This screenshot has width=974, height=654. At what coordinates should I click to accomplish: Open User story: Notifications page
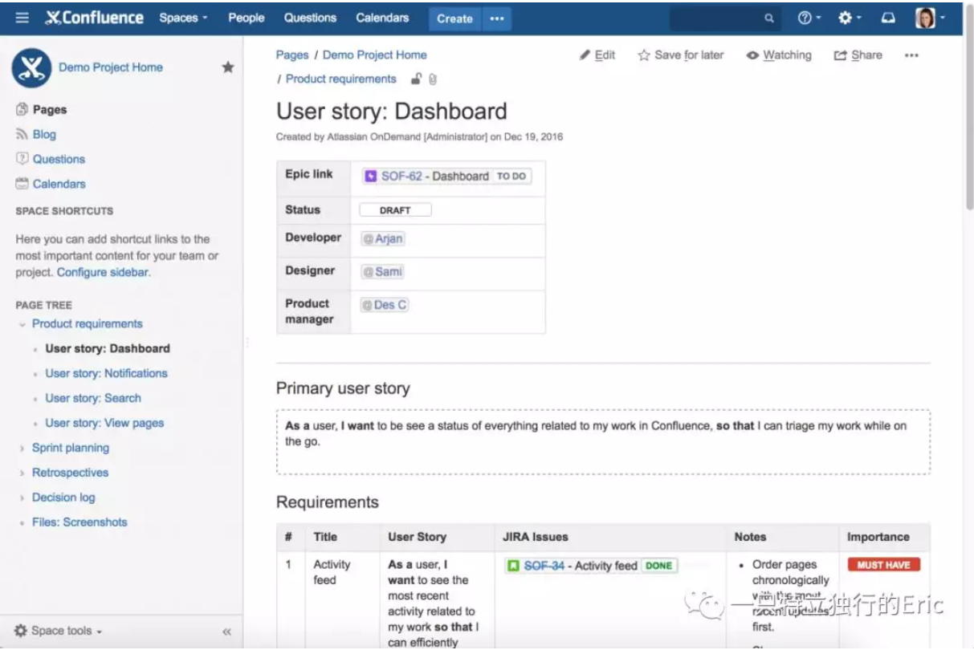[x=107, y=374]
